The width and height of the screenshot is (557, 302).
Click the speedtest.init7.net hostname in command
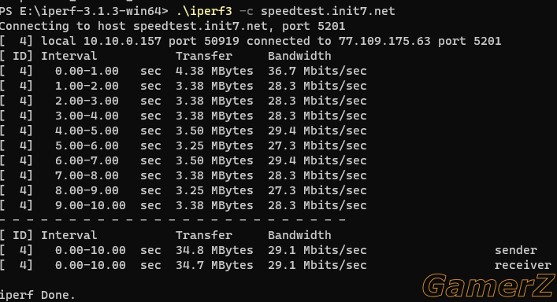pos(328,11)
